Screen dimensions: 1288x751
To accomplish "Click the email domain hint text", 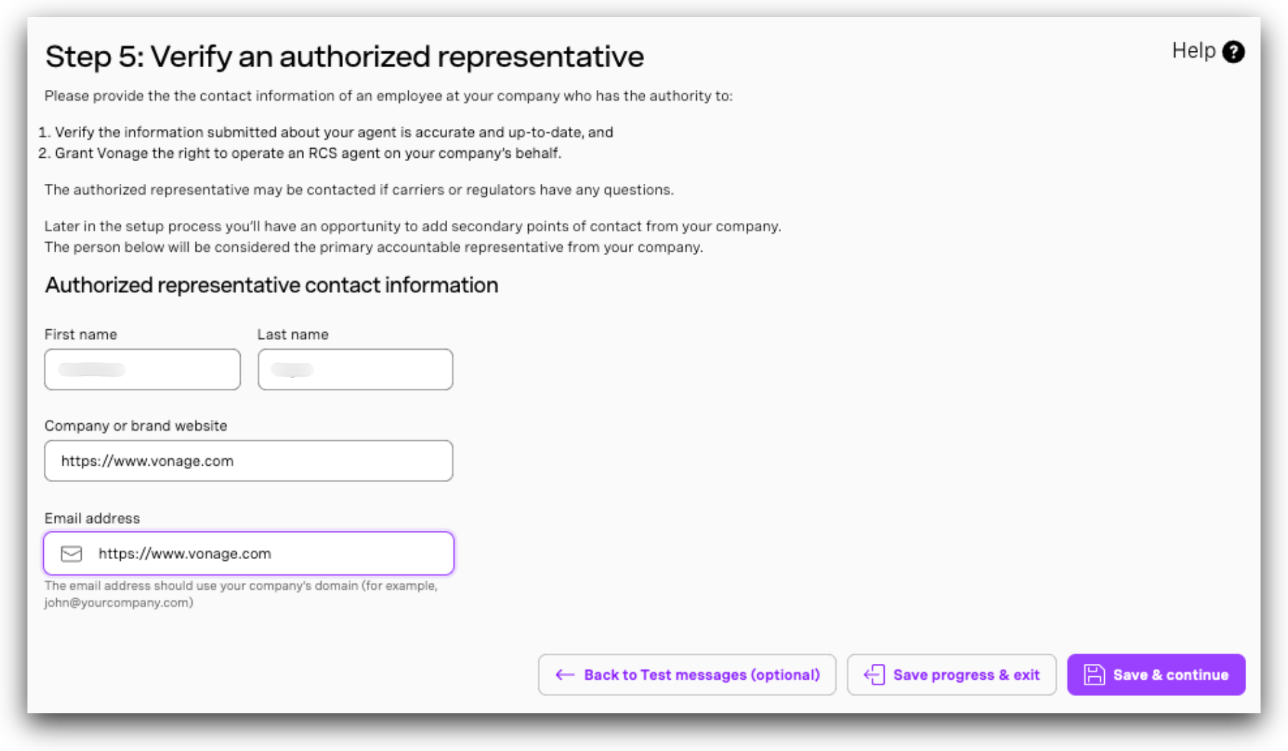I will 240,594.
